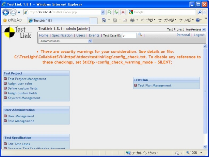Open the Print options dropdown arrow
The height and width of the screenshot is (157, 209).
(137, 20)
